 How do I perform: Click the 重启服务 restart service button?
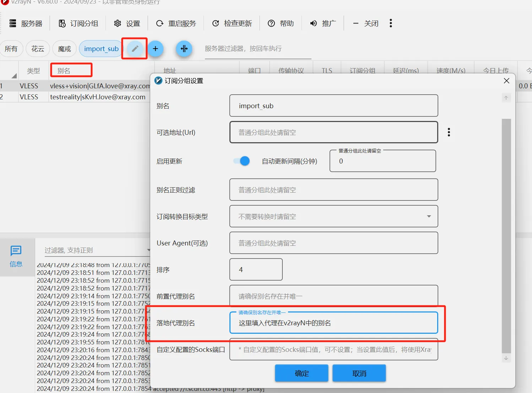click(x=176, y=23)
